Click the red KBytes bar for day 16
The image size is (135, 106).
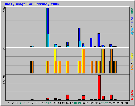(x=67, y=97)
